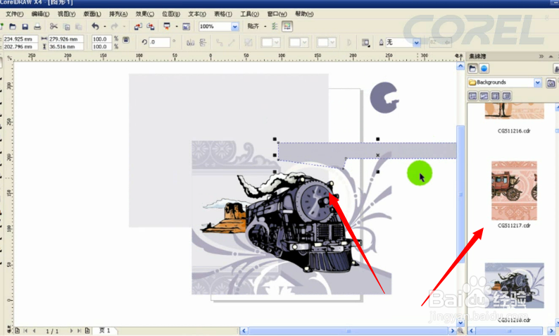Add a page with the icon after the page arrows
This screenshot has height=336, width=559.
(x=87, y=330)
